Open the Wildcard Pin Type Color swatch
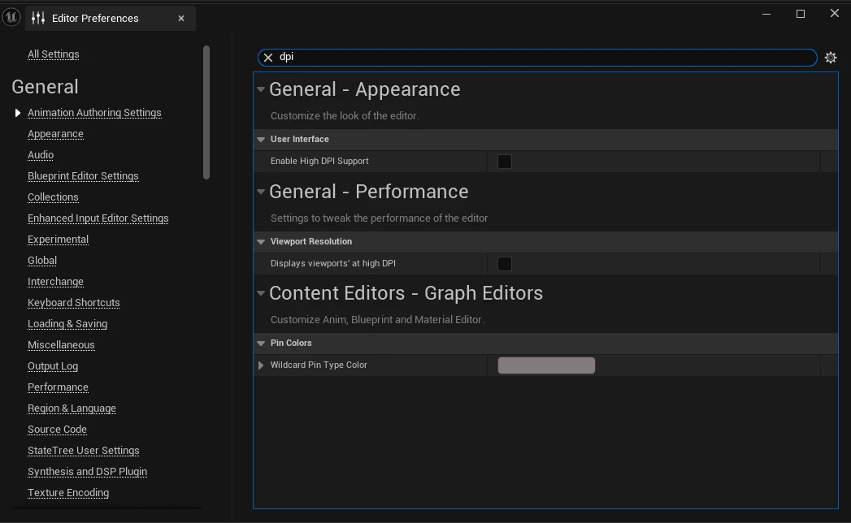The height and width of the screenshot is (523, 851). click(546, 365)
